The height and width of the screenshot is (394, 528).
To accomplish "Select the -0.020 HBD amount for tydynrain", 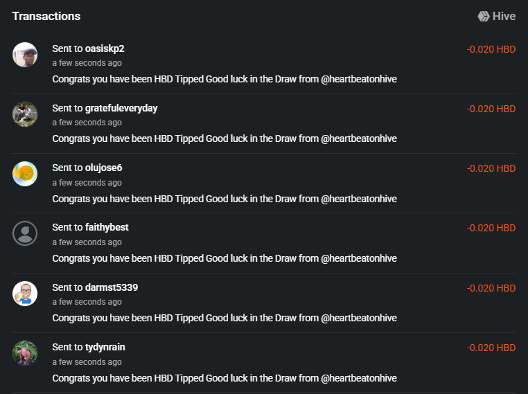I will pyautogui.click(x=491, y=348).
